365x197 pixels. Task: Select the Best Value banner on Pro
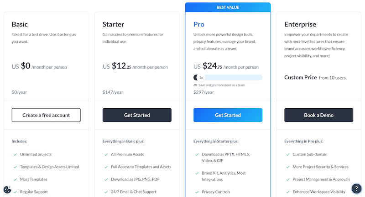(x=228, y=7)
